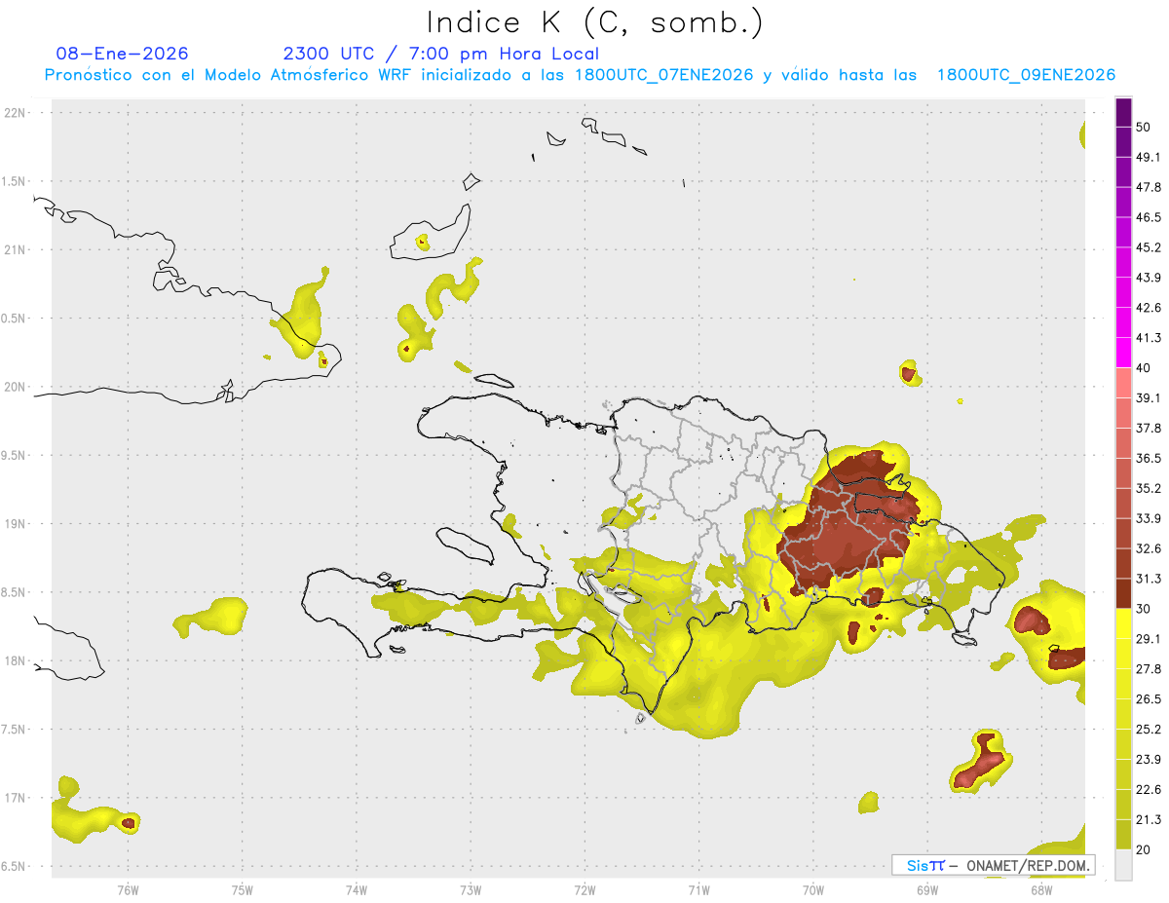Click the color scale value '30'

pos(1144,610)
